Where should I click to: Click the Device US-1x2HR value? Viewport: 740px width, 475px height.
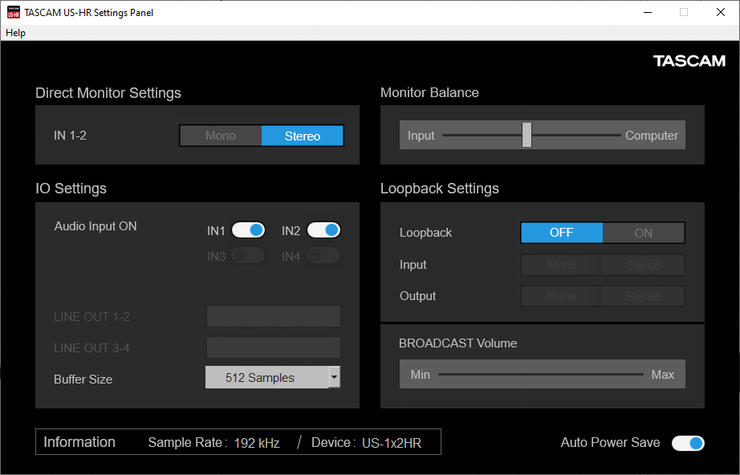click(x=392, y=443)
